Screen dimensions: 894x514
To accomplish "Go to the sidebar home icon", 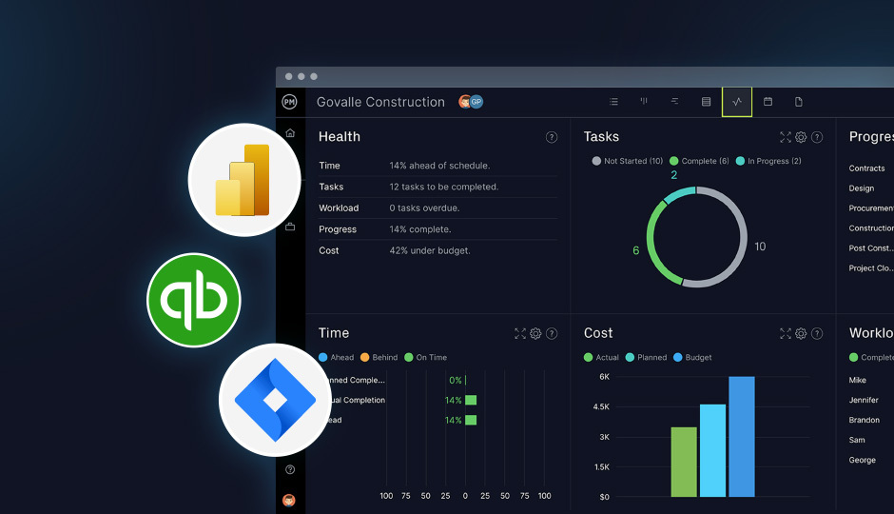I will pyautogui.click(x=290, y=133).
